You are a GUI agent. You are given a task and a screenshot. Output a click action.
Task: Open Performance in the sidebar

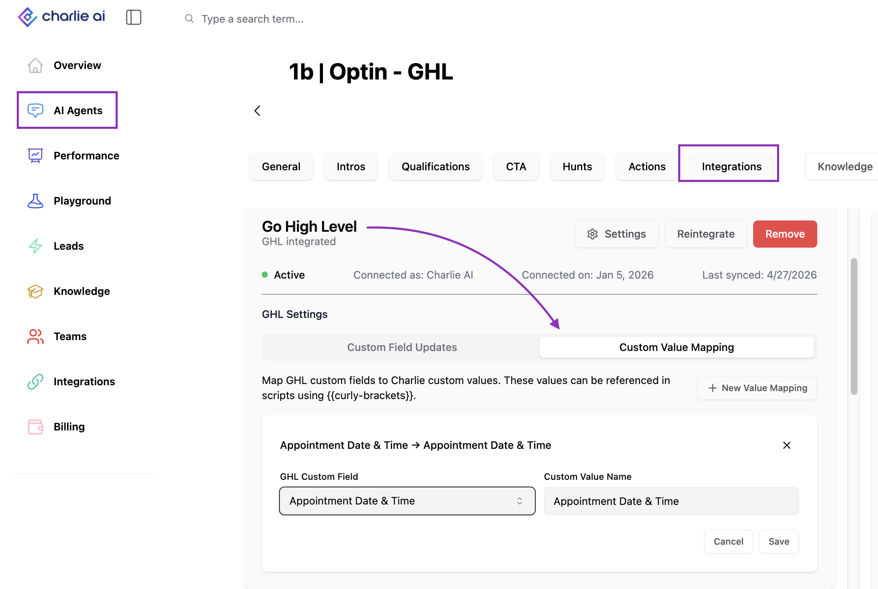coord(73,156)
